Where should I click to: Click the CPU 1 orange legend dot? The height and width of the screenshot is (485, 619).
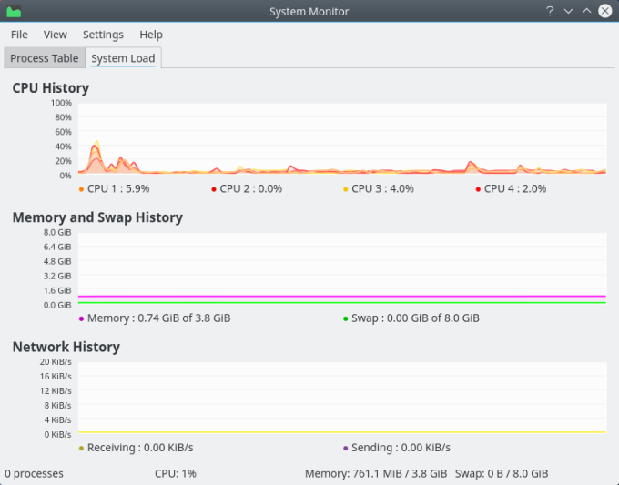point(82,189)
